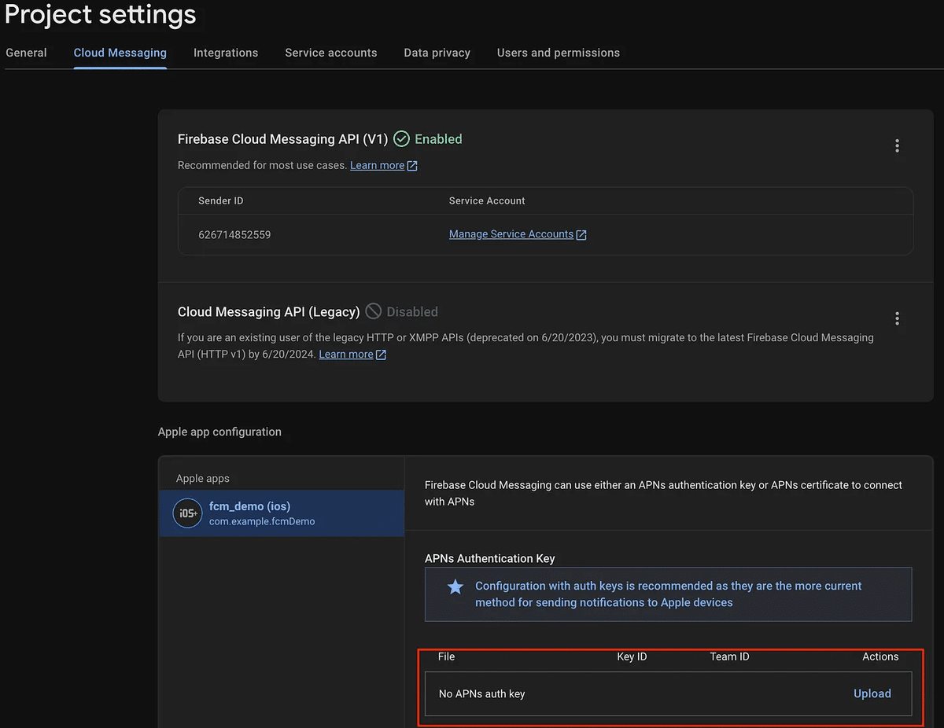Screen dimensions: 944x728
Task: Open options menu for Cloud Messaging API (Legacy)
Action: [897, 319]
